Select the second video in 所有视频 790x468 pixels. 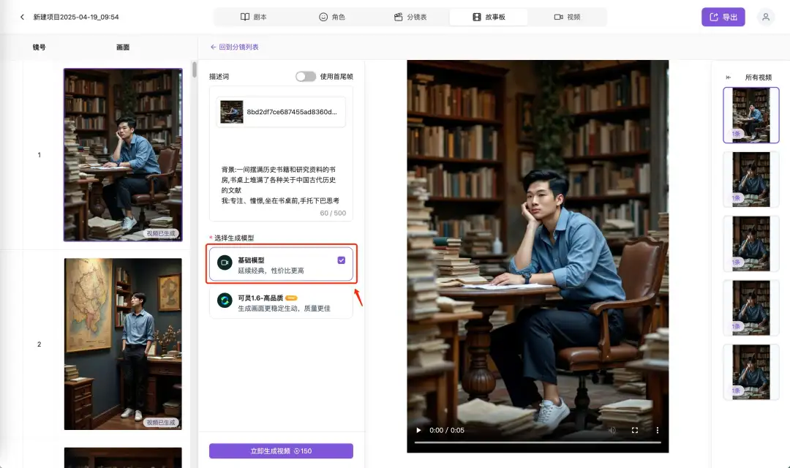coord(750,179)
